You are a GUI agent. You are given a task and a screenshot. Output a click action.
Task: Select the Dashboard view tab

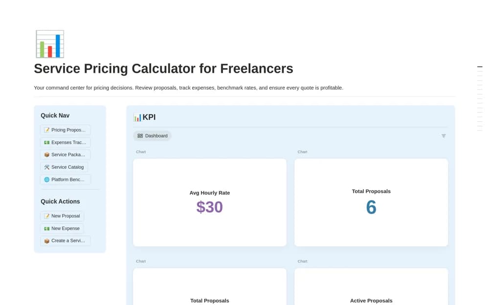point(153,136)
